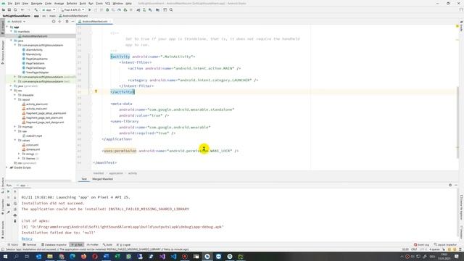Click the 4 spaces indent setting in status bar

pos(434,249)
